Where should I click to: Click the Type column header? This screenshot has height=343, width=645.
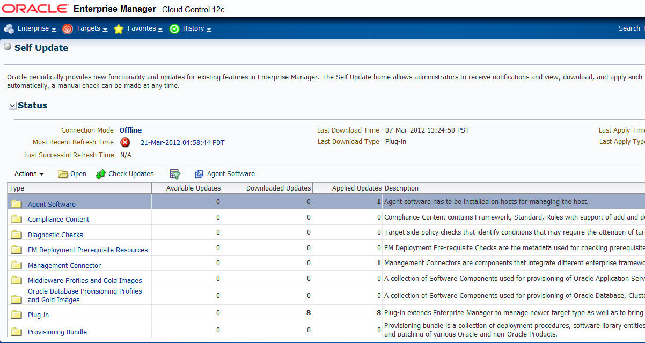[x=79, y=188]
